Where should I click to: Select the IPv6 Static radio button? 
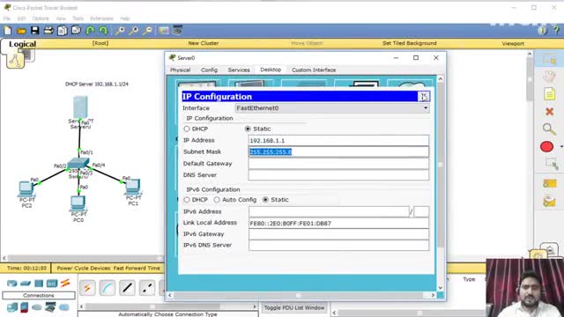(265, 200)
